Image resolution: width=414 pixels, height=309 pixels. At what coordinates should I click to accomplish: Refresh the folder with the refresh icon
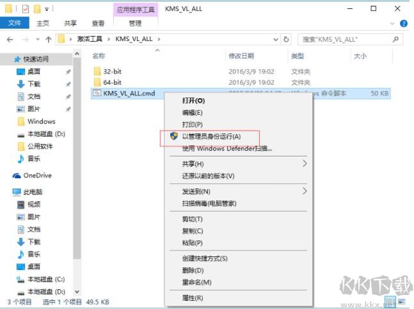pyautogui.click(x=286, y=39)
